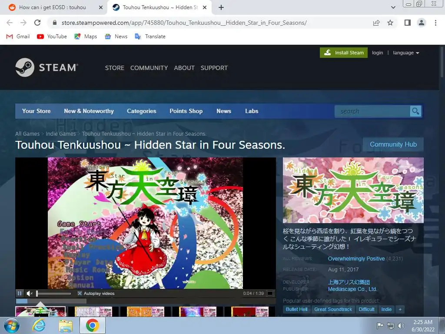Select the Difficult tag

[x=367, y=309]
